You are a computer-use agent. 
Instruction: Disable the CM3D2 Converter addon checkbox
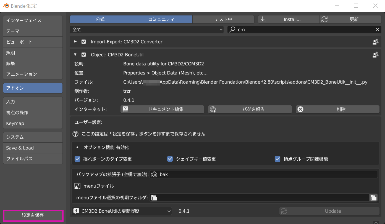click(83, 42)
